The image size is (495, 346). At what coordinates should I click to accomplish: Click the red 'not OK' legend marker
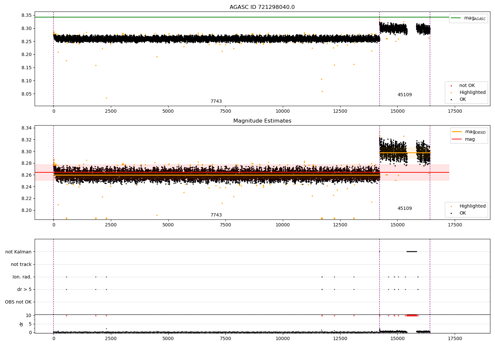451,86
